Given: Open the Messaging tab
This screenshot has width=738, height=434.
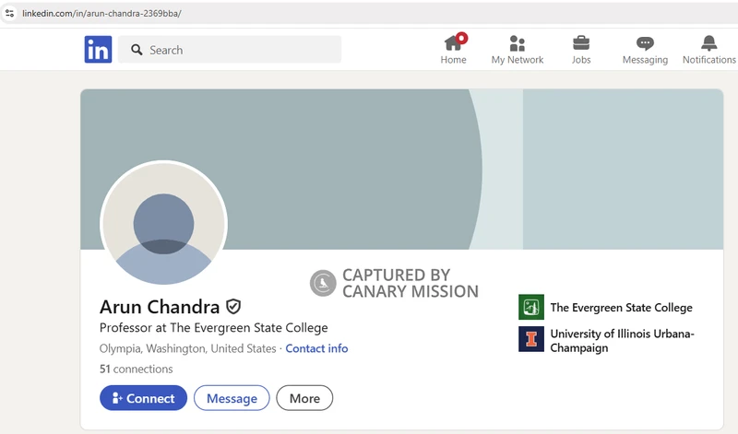Looking at the screenshot, I should coord(645,50).
